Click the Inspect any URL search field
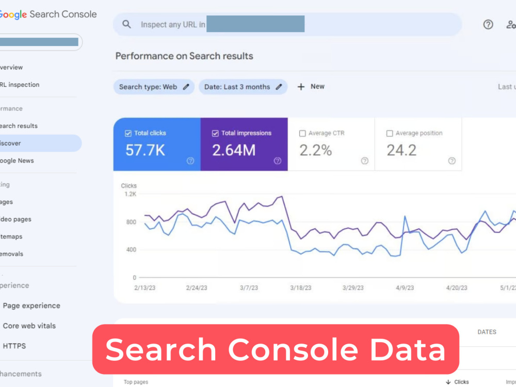516x387 pixels. (x=287, y=24)
